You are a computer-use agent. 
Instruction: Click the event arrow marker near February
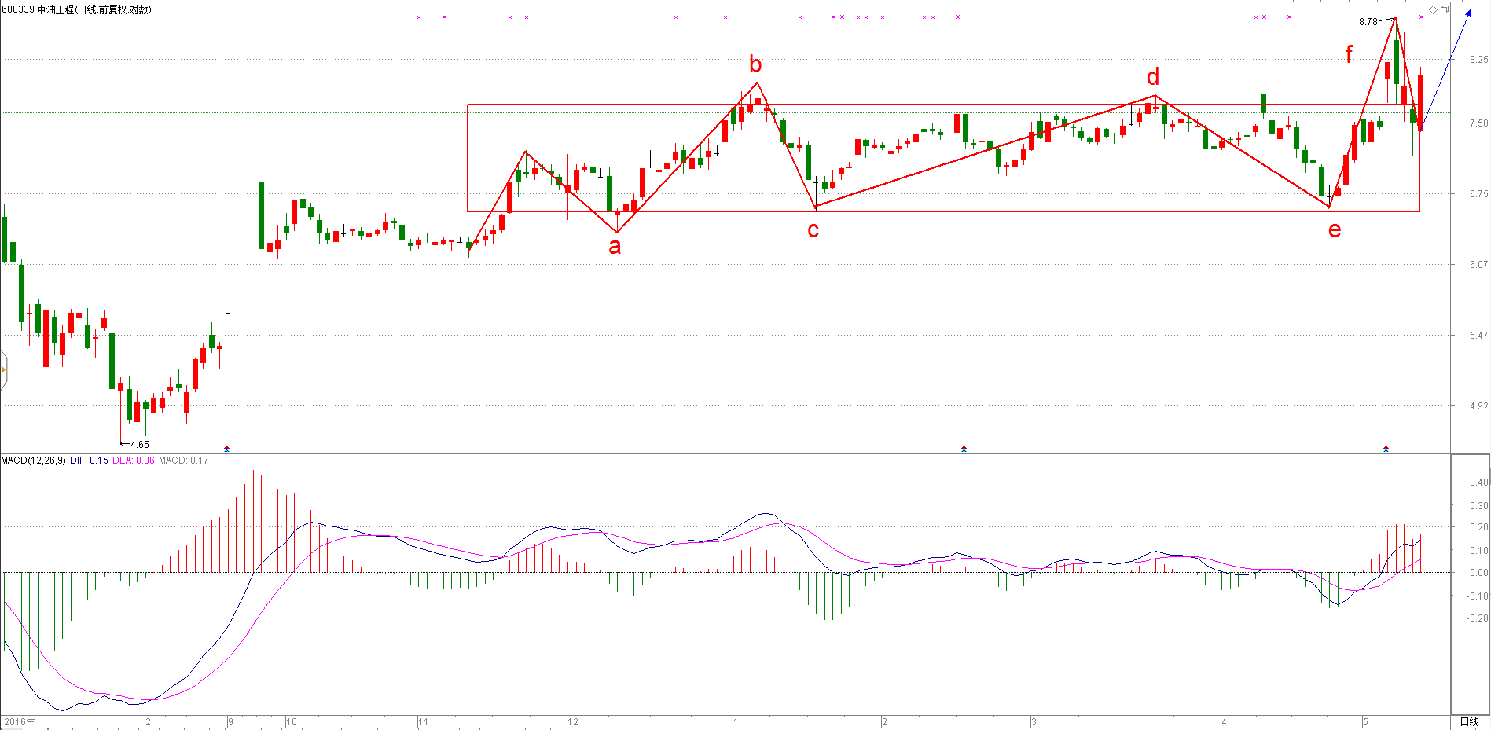click(964, 449)
